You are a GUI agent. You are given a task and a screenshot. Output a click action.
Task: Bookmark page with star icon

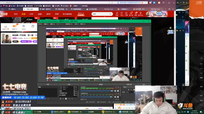pyautogui.click(x=112, y=3)
